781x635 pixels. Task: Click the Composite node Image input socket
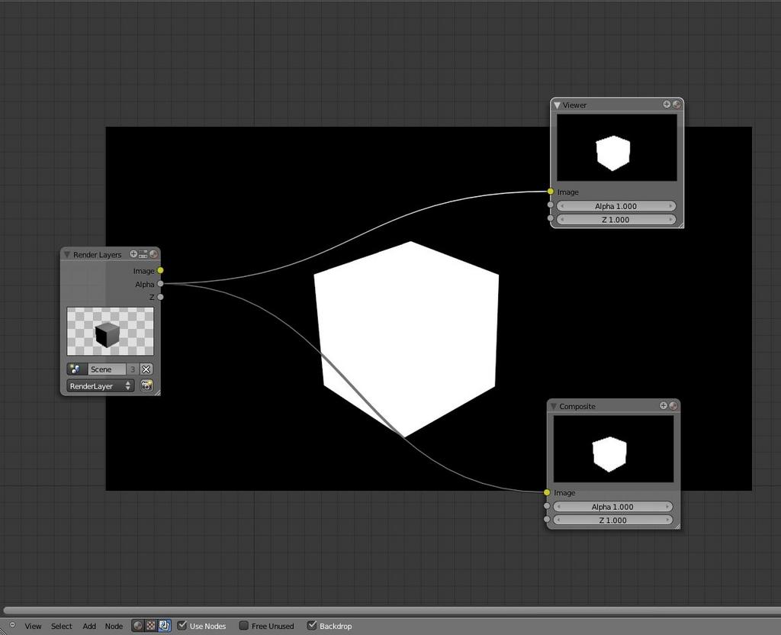point(547,492)
